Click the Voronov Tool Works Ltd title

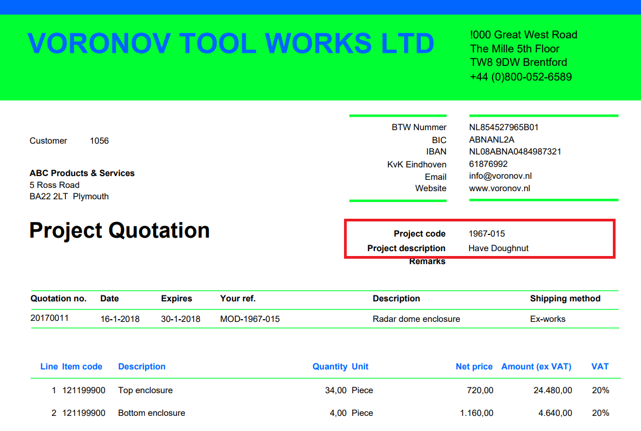230,43
